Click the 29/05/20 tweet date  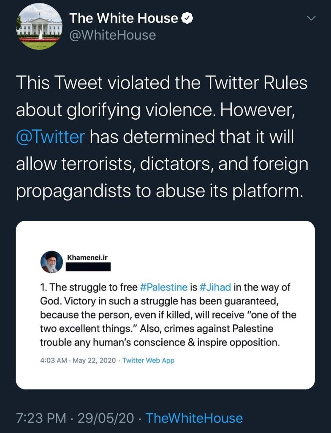[106, 418]
